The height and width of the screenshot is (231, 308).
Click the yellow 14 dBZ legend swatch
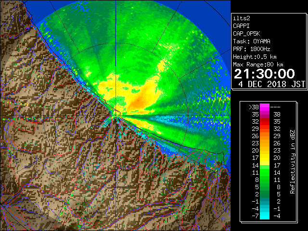265,163
